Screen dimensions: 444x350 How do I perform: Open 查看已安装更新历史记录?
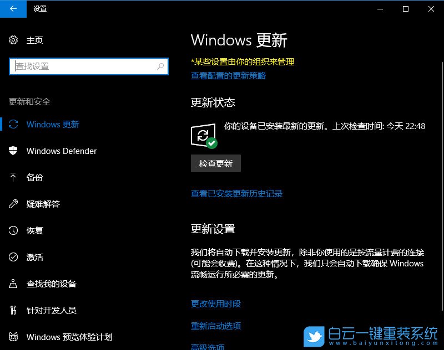(x=235, y=193)
